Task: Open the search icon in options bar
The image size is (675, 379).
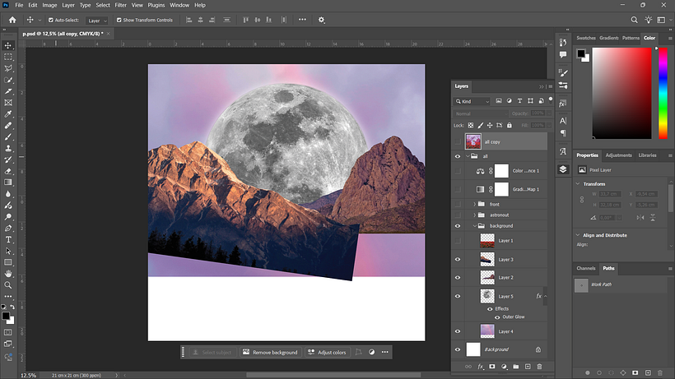Action: 634,20
